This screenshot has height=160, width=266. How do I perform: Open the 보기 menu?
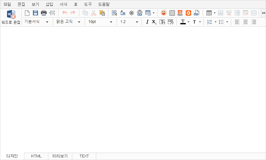coord(35,4)
